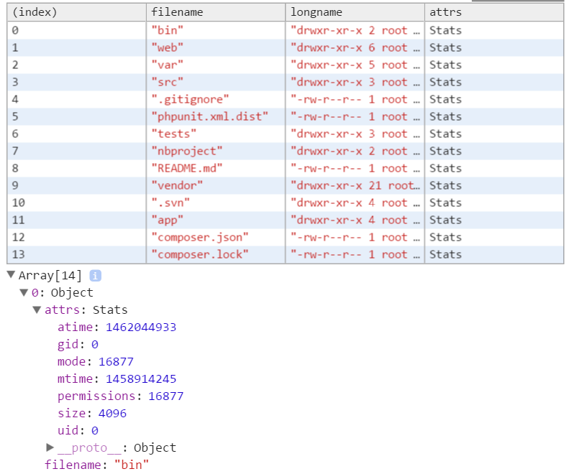Select the atime value 1462044933
The image size is (569, 474).
pyautogui.click(x=141, y=327)
